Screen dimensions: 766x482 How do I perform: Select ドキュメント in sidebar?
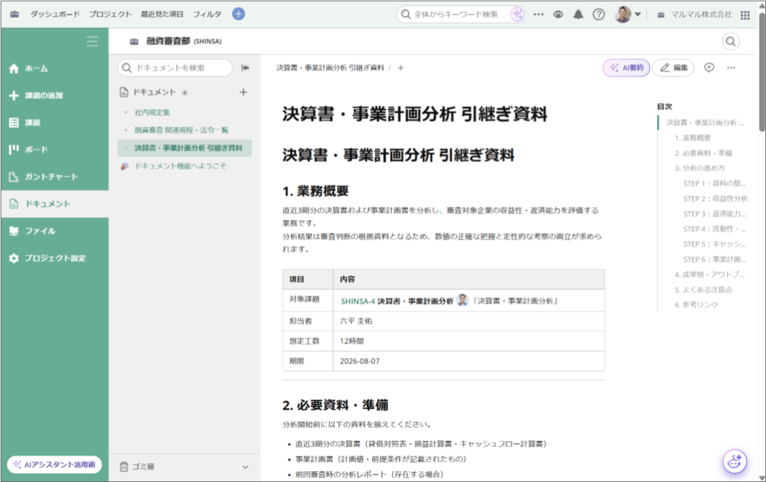point(54,204)
